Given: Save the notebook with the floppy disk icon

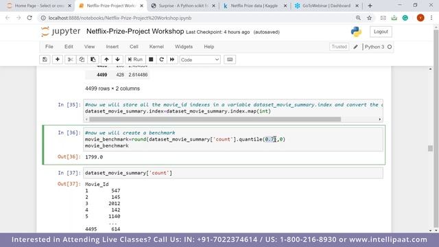Looking at the screenshot, I should pos(45,60).
